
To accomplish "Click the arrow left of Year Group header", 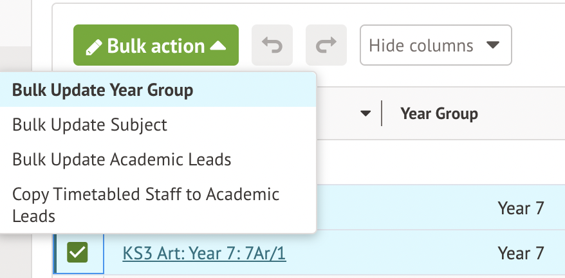I will point(366,114).
